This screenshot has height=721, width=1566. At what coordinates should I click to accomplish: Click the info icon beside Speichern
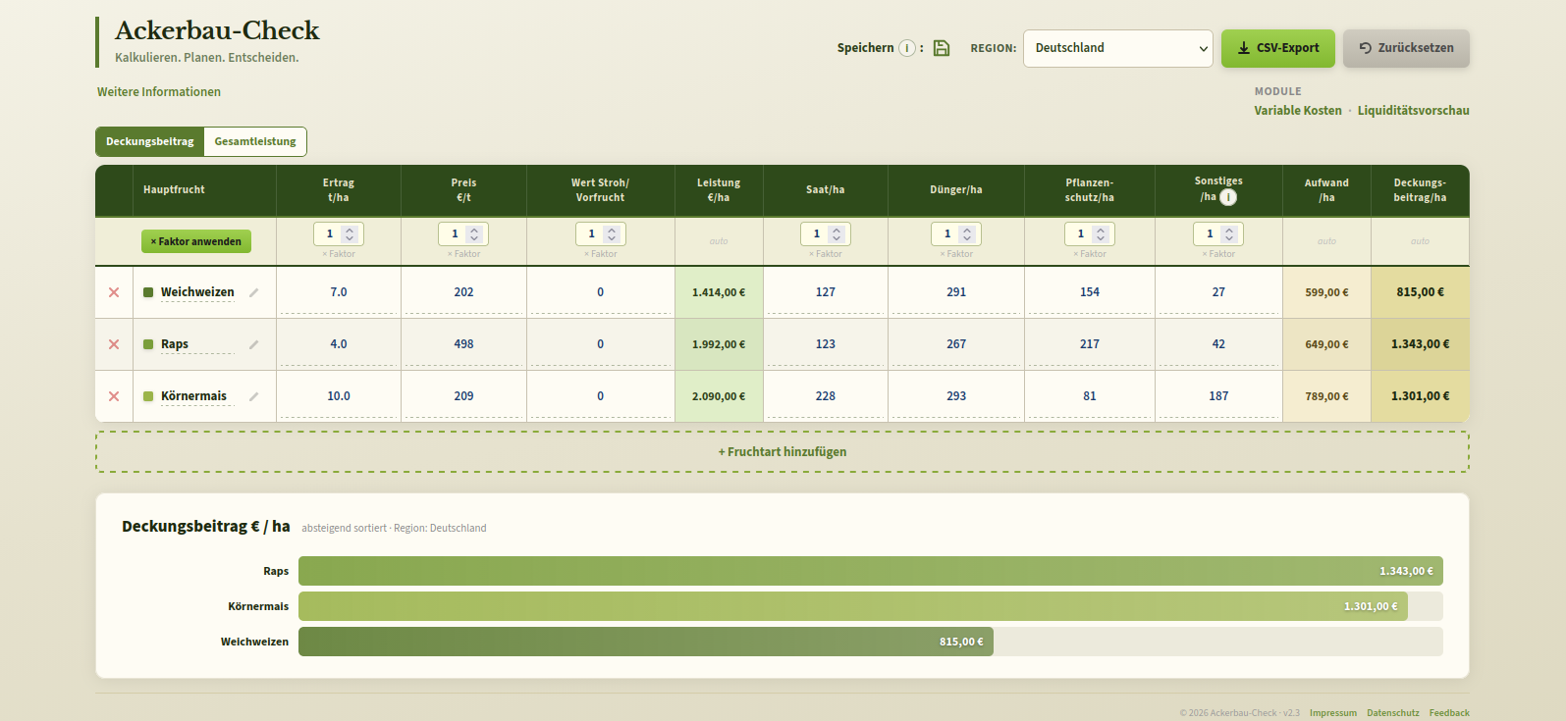click(x=907, y=48)
